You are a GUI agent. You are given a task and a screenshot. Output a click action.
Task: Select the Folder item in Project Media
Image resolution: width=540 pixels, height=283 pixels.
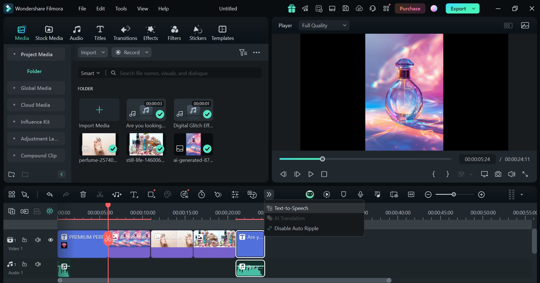tap(34, 71)
